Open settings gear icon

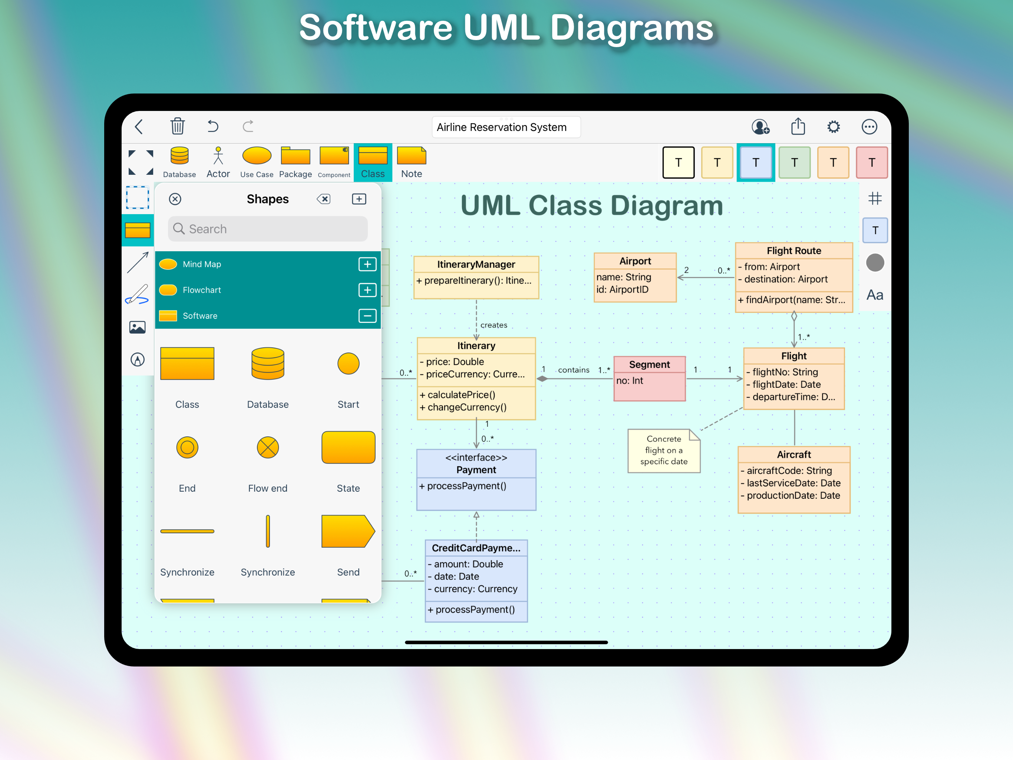click(834, 127)
